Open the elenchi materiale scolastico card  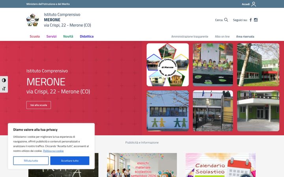[x=142, y=165]
